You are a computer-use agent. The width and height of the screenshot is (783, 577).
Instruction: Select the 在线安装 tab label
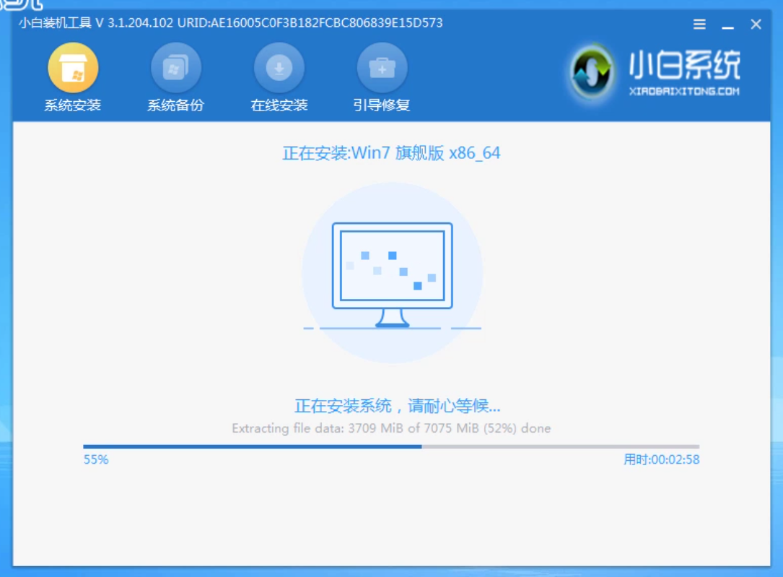pyautogui.click(x=278, y=105)
